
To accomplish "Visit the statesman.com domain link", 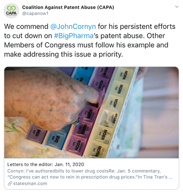I will tap(30, 184).
